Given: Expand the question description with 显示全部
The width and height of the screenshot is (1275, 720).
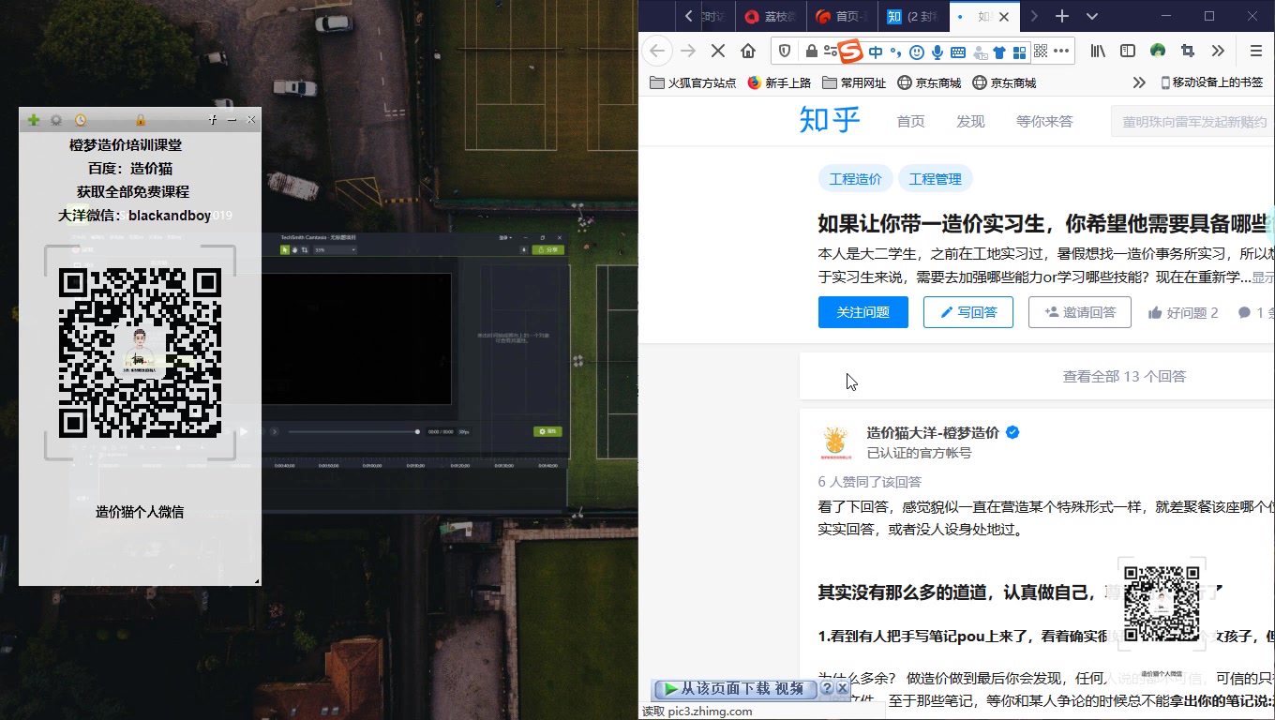Looking at the screenshot, I should point(1263,277).
